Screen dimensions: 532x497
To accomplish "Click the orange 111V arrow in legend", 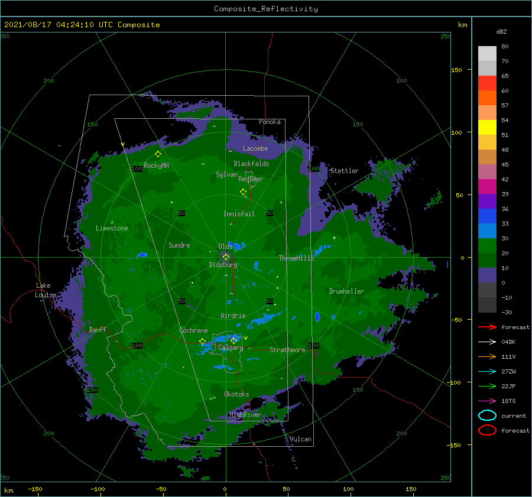I will [487, 356].
